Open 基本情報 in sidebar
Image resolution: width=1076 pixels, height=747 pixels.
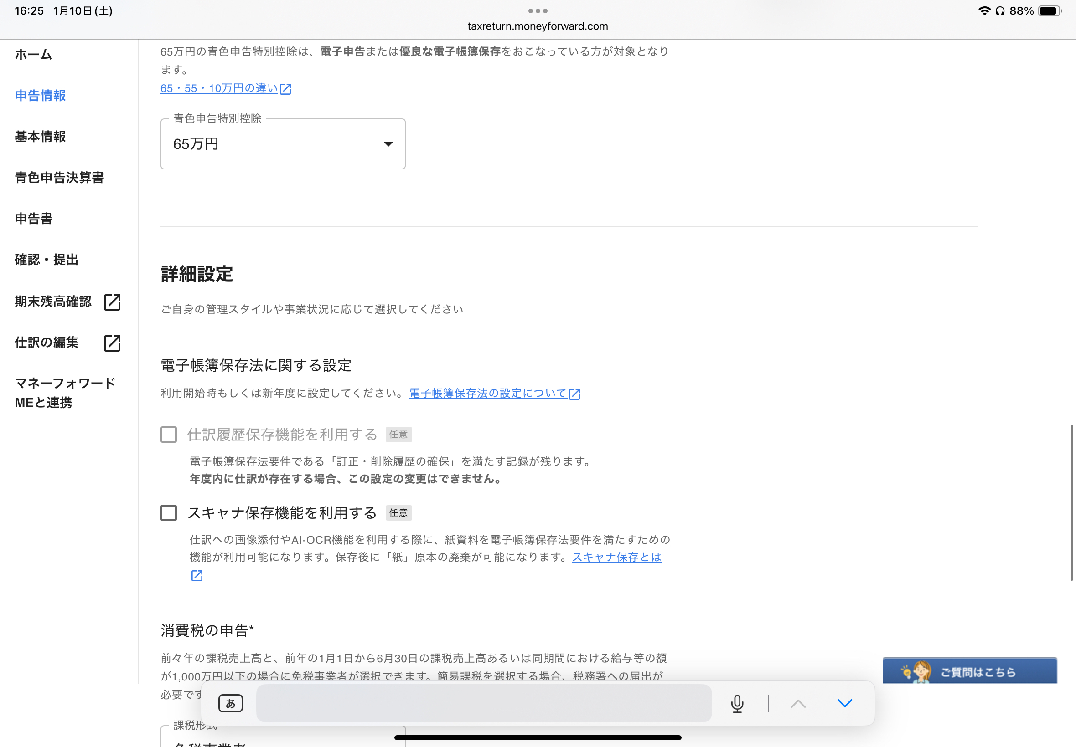[40, 137]
